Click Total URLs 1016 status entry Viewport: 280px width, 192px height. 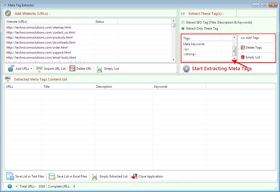pyautogui.click(x=32, y=186)
